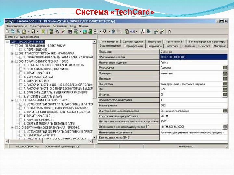Collapse operation 010 ТОКАРНО-ВИНТОРЕЗНАЯ 16К20

(12, 100)
